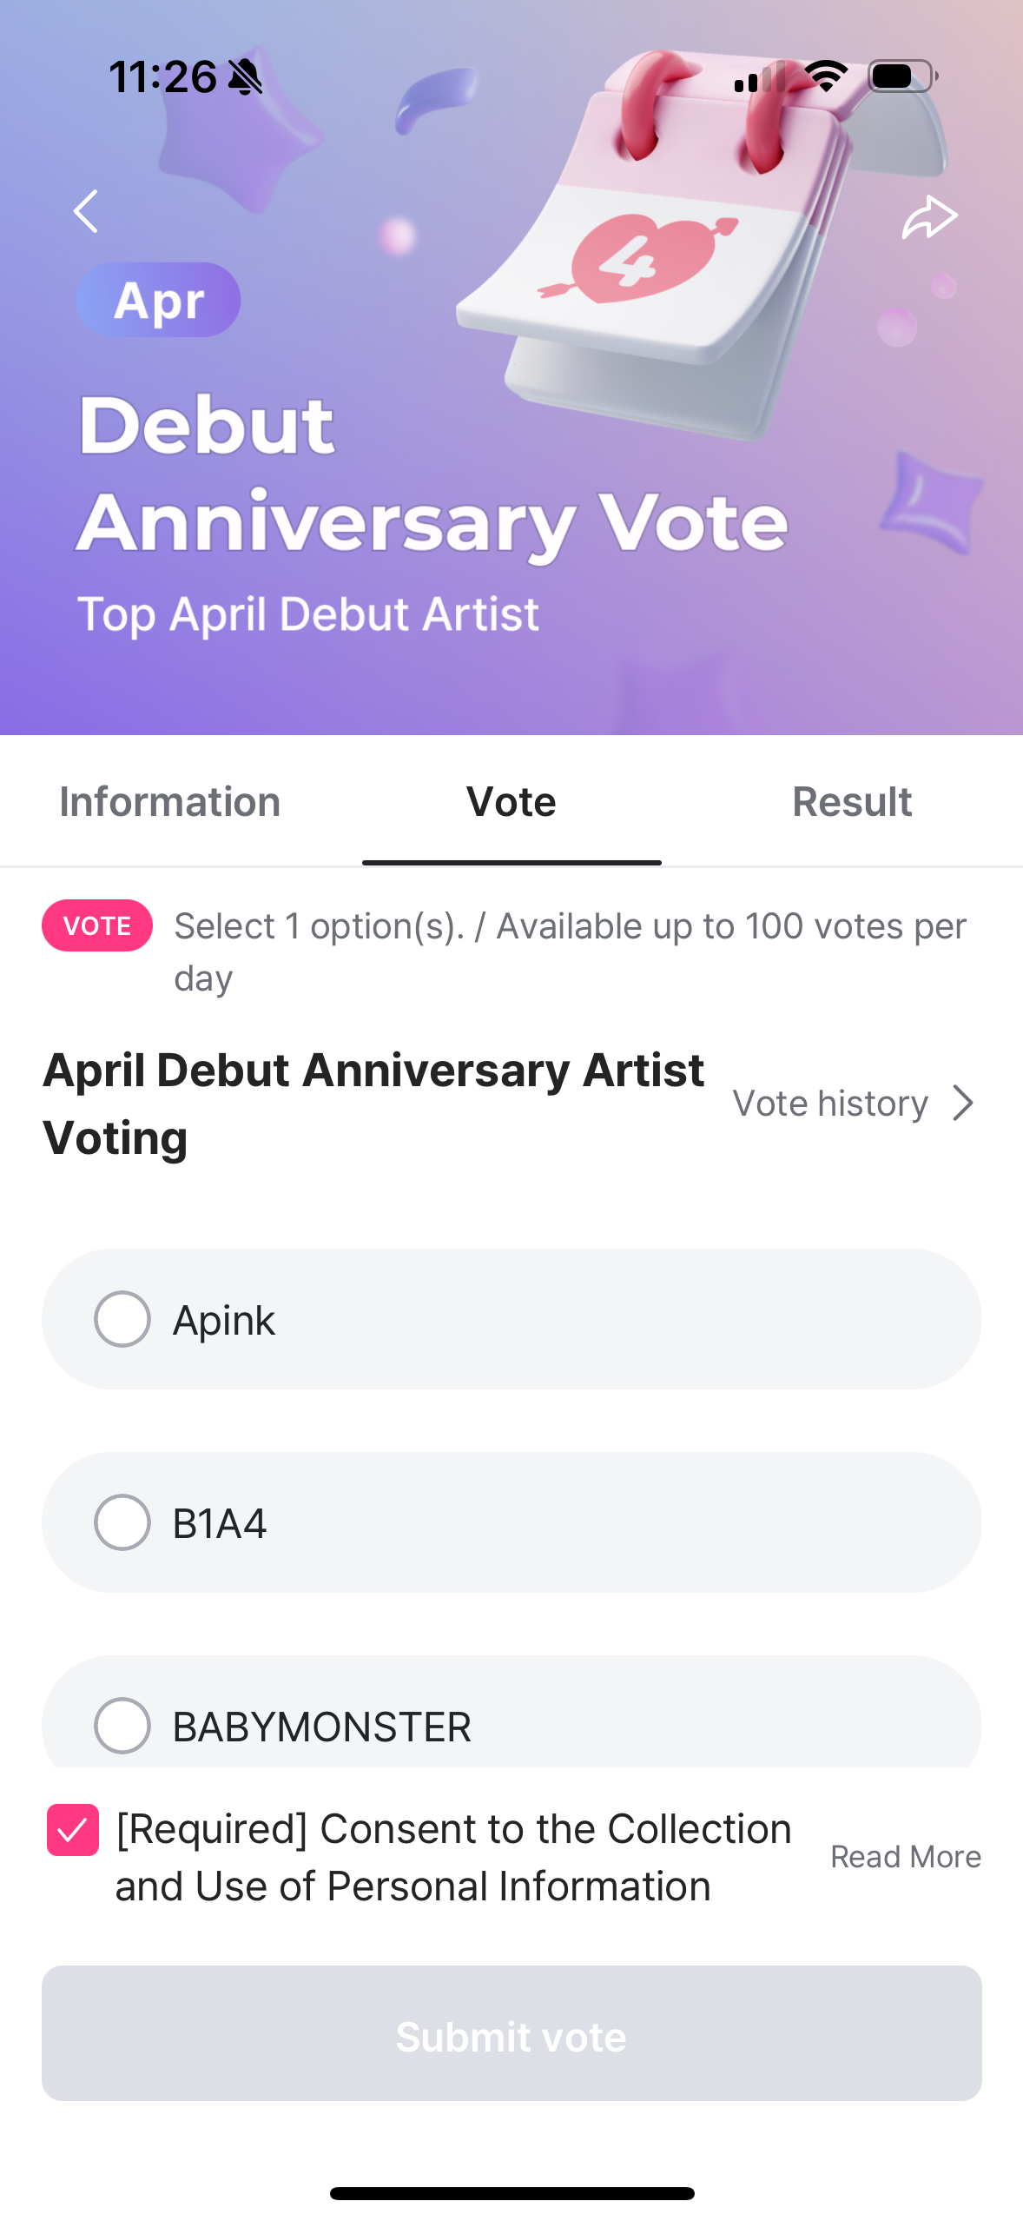Image resolution: width=1023 pixels, height=2221 pixels.
Task: Tap the cellular signal bars icon
Action: [x=759, y=77]
